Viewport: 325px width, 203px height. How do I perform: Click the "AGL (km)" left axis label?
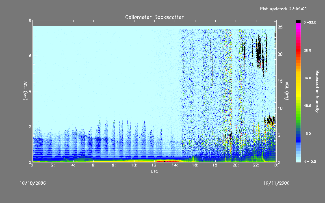pos(25,91)
